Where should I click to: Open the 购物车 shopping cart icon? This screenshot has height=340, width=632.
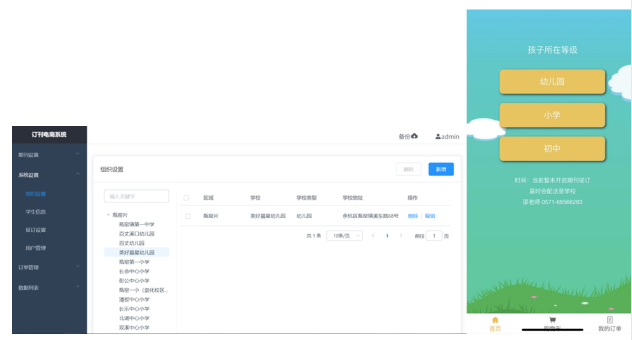point(552,320)
